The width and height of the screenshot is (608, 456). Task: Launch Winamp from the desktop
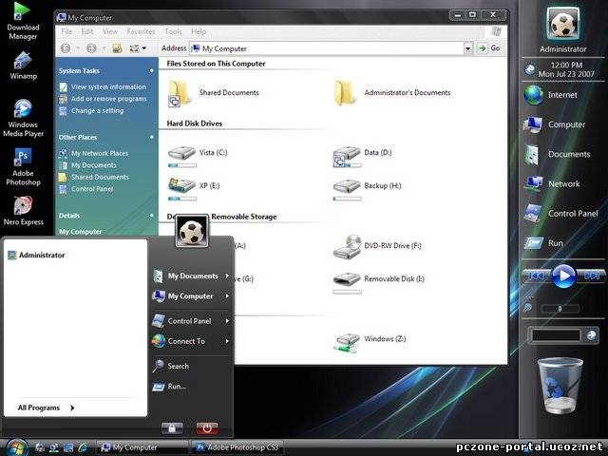point(23,66)
